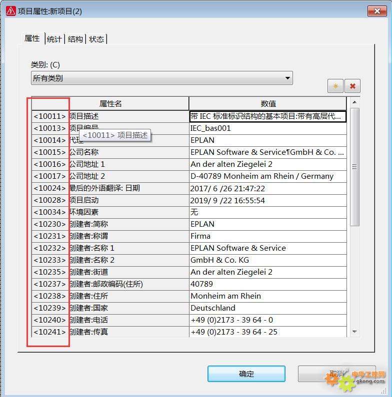Click the 取消 button
The height and width of the screenshot is (397, 392).
[x=336, y=374]
